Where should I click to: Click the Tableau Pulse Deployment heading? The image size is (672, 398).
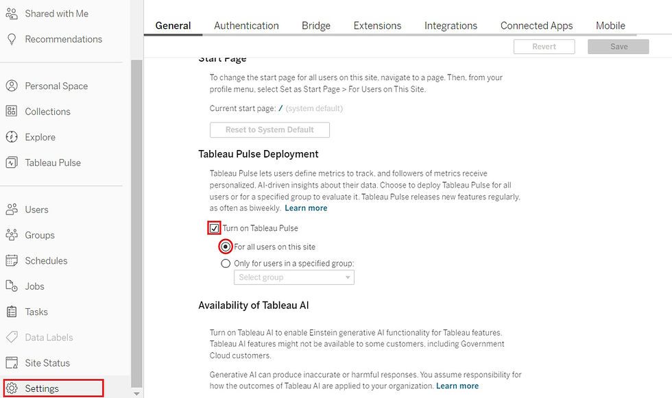(259, 154)
